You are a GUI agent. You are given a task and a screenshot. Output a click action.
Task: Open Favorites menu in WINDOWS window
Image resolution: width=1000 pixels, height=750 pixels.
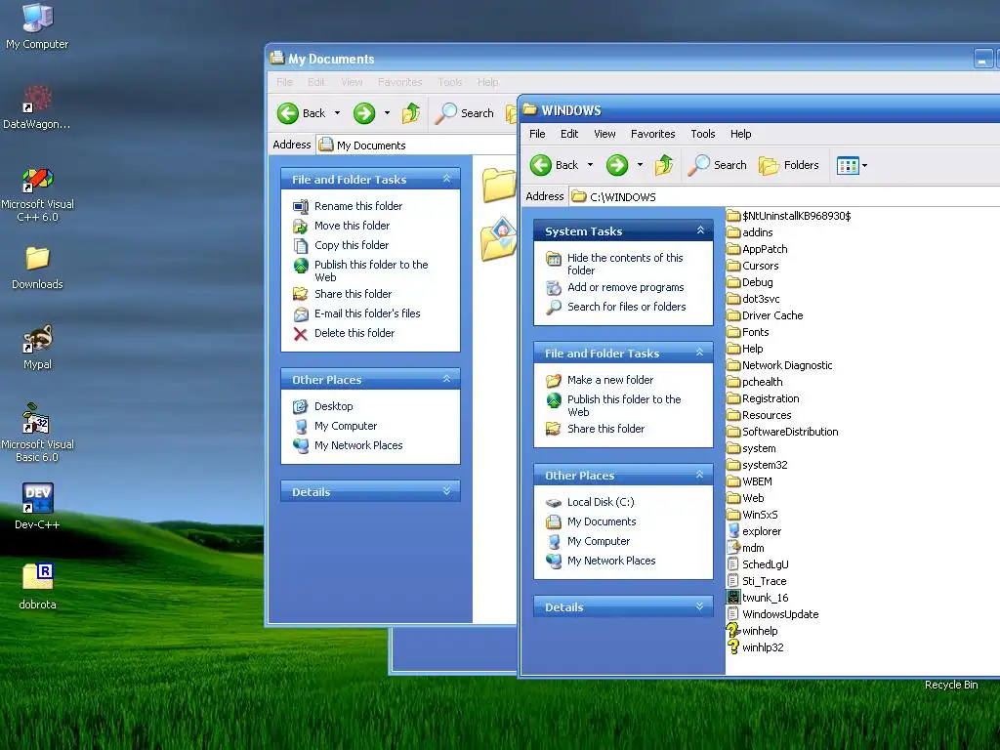pos(652,134)
